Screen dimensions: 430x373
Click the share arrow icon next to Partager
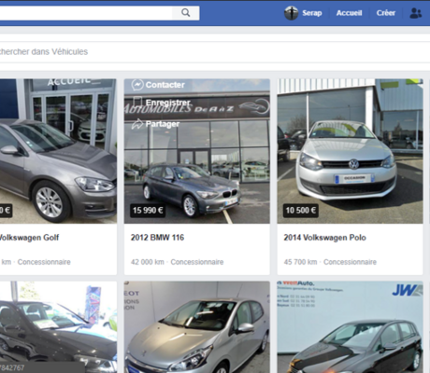[137, 124]
